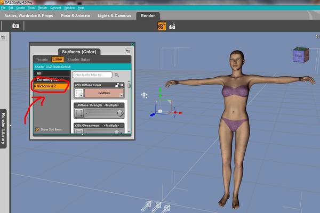Click the green Y-axis gizmo arrow
The height and width of the screenshot is (213, 320).
coord(160,90)
